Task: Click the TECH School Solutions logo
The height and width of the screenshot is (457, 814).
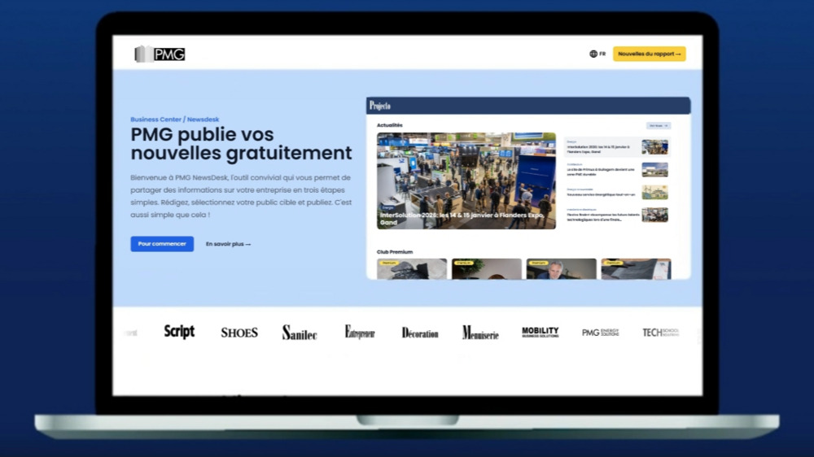Action: click(661, 333)
